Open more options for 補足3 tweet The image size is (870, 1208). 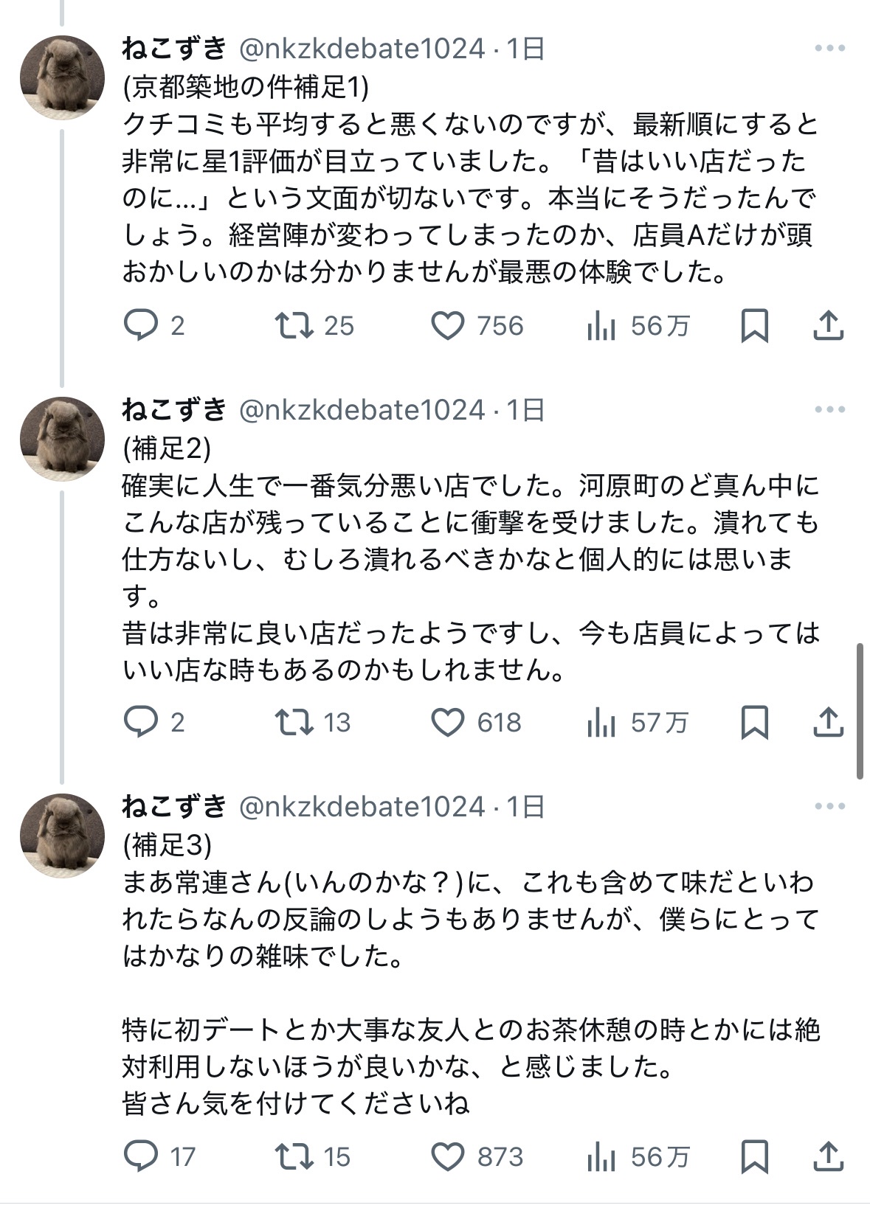(x=829, y=806)
